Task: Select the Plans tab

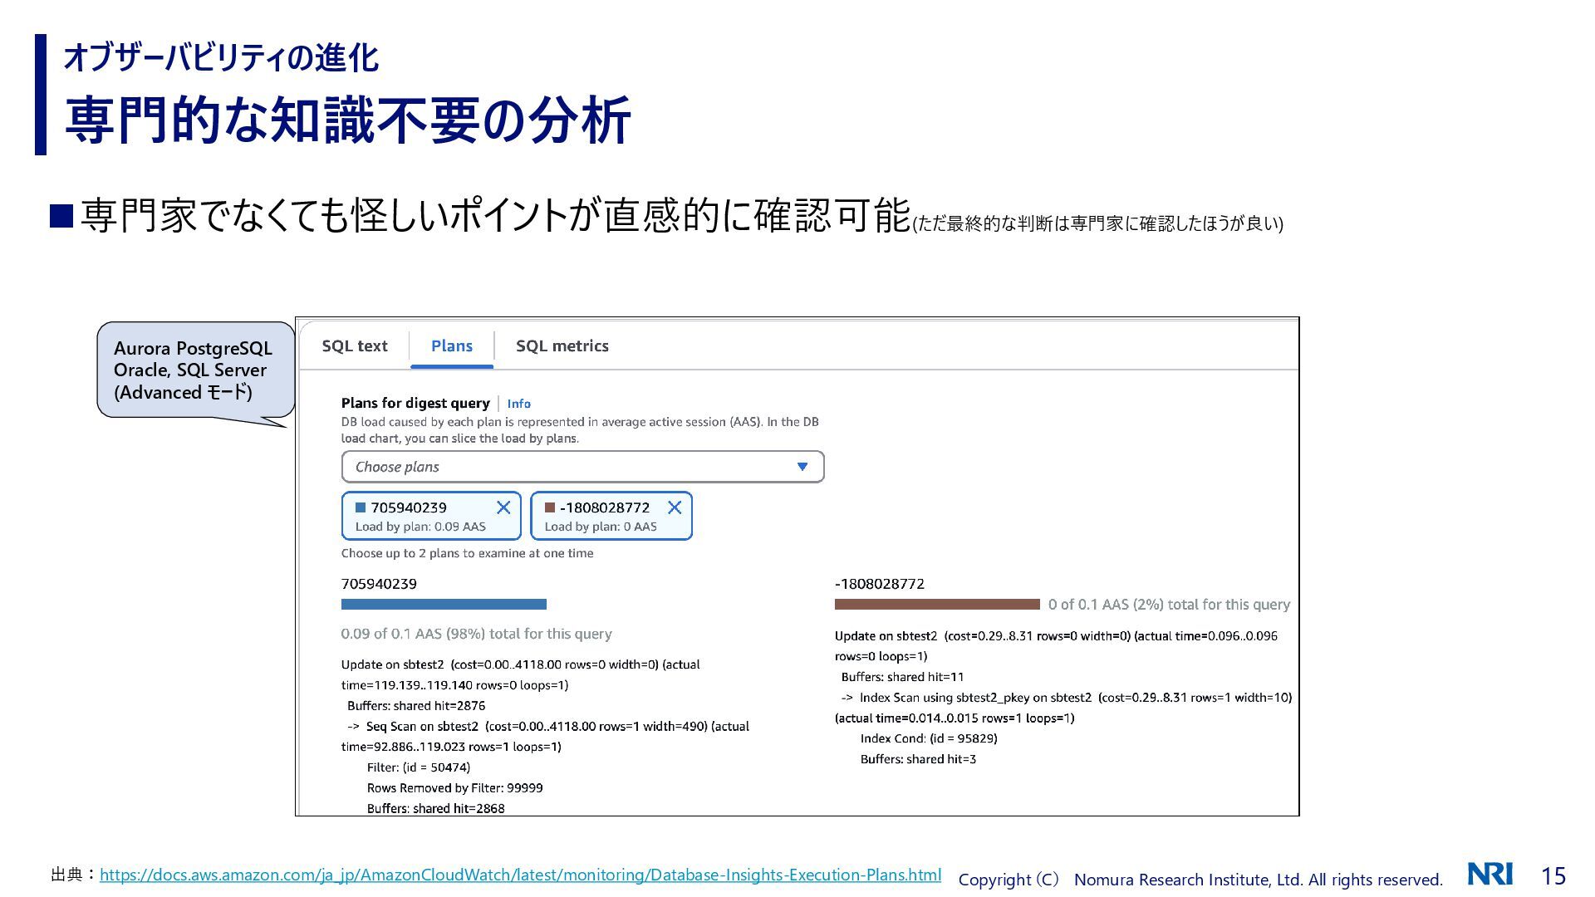Action: 451,346
